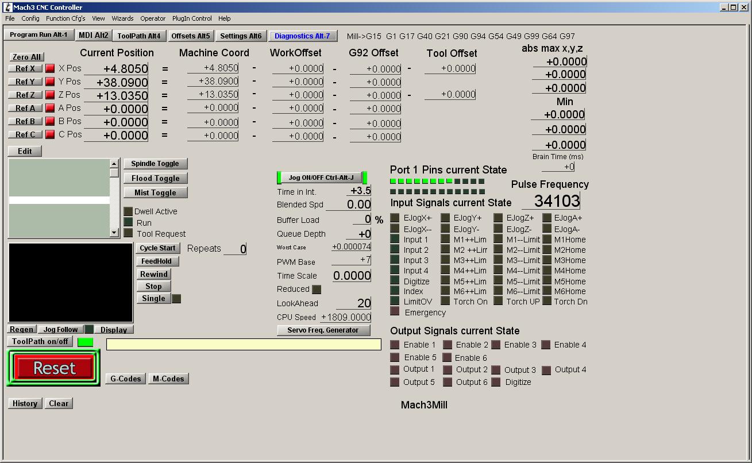This screenshot has width=752, height=463.
Task: Open the G-Codes reference button
Action: point(126,379)
